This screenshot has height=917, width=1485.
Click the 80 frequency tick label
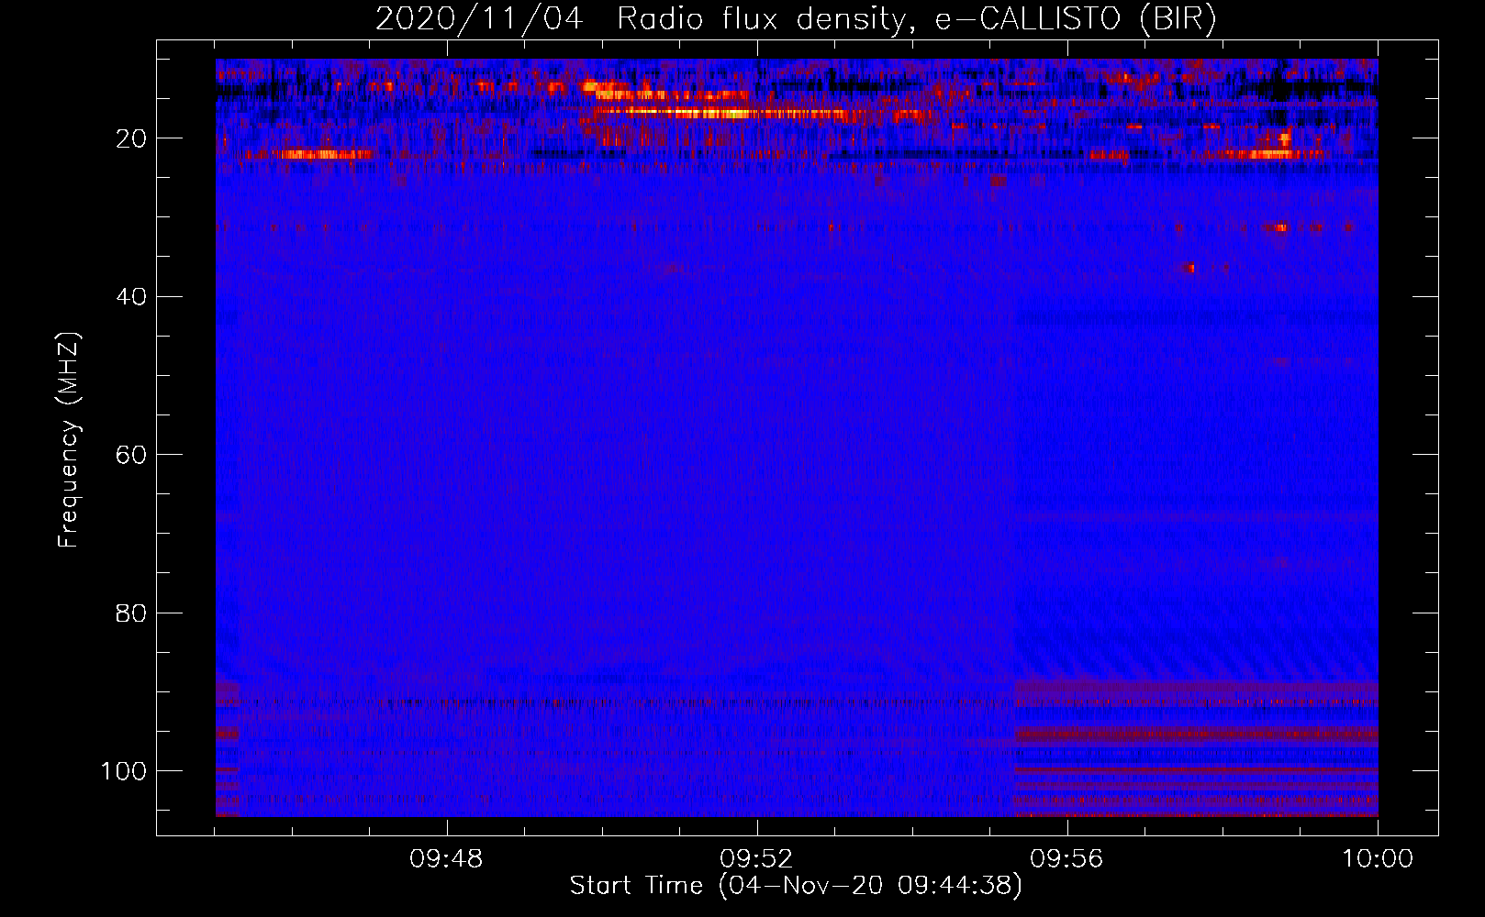(131, 613)
